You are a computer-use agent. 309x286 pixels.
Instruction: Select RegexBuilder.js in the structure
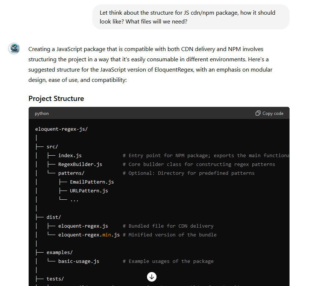[x=80, y=164]
